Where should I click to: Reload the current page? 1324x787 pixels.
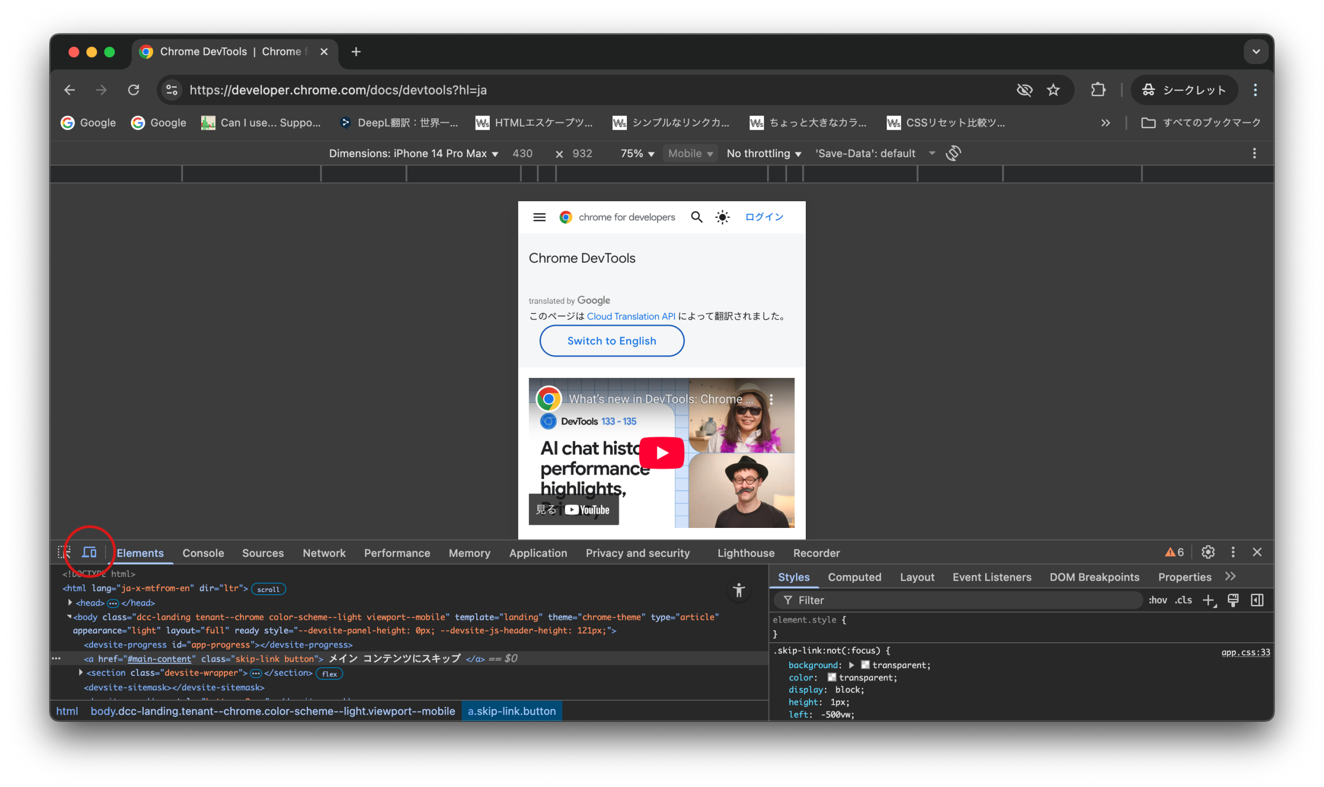point(133,89)
